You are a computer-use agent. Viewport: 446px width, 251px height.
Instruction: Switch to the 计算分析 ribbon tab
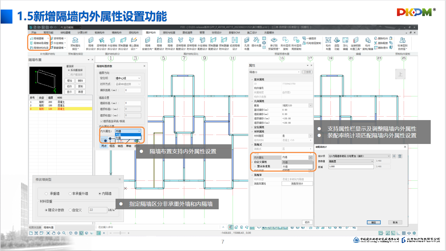(x=83, y=32)
